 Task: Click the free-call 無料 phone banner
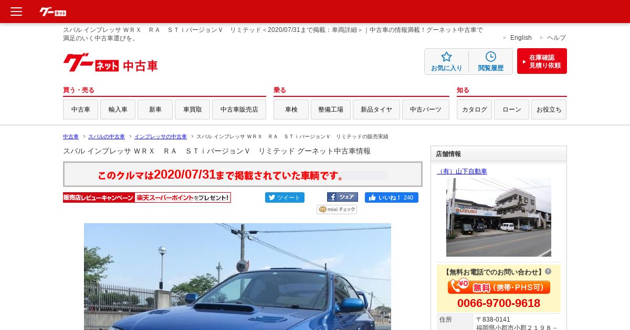tap(499, 287)
